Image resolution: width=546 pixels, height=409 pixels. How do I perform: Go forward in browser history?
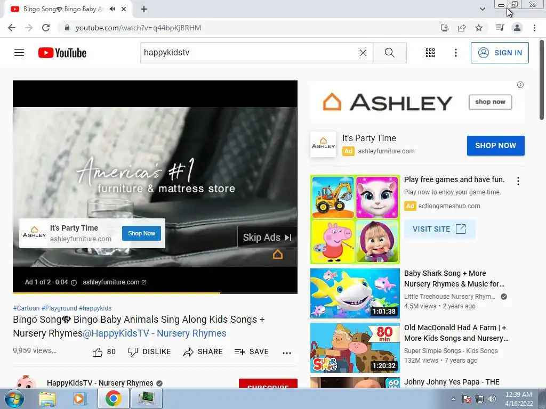click(29, 28)
